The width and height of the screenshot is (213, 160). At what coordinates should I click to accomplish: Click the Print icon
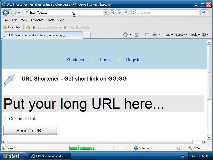pyautogui.click(x=155, y=35)
